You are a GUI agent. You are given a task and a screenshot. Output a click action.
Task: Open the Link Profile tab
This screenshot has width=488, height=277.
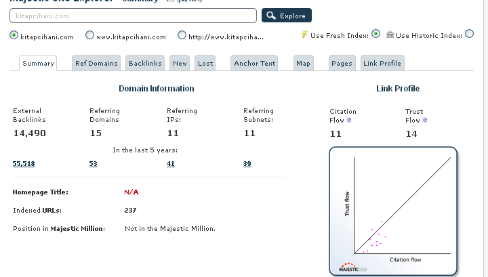[382, 63]
